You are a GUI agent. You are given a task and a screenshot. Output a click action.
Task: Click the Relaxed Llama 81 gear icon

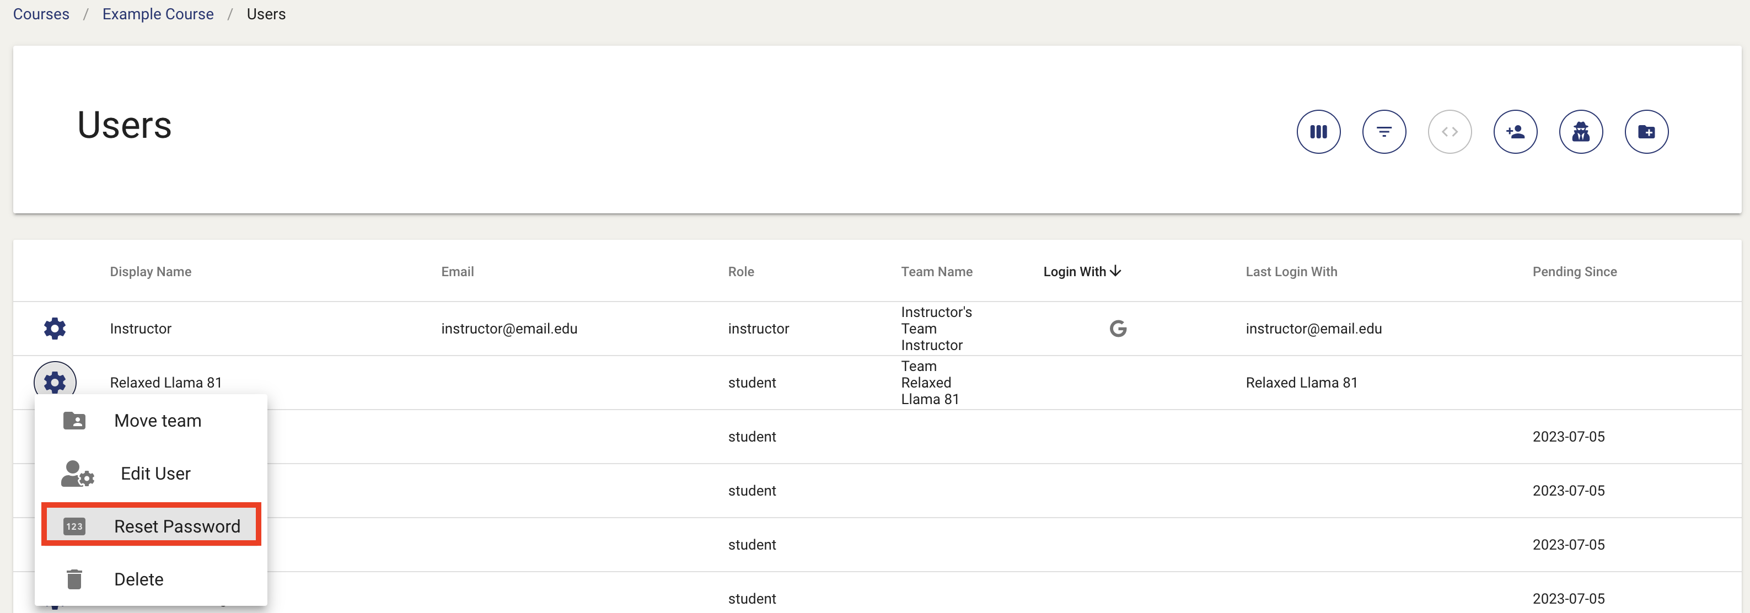(x=55, y=382)
